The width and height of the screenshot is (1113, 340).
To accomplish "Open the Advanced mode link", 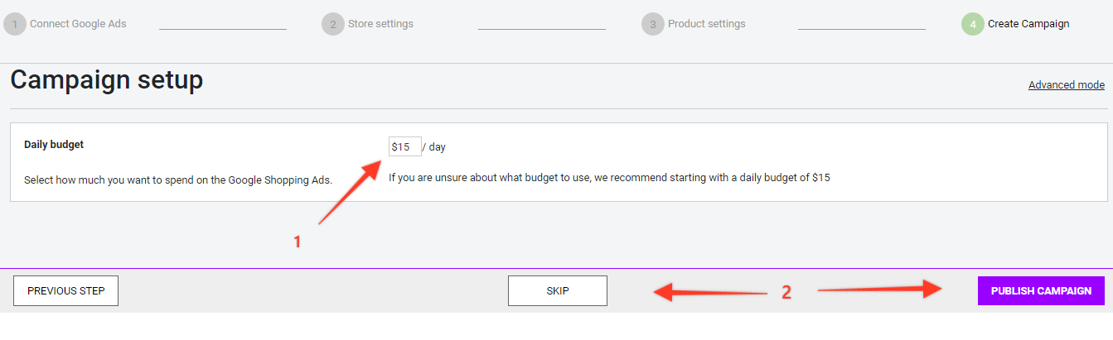I will coord(1066,85).
